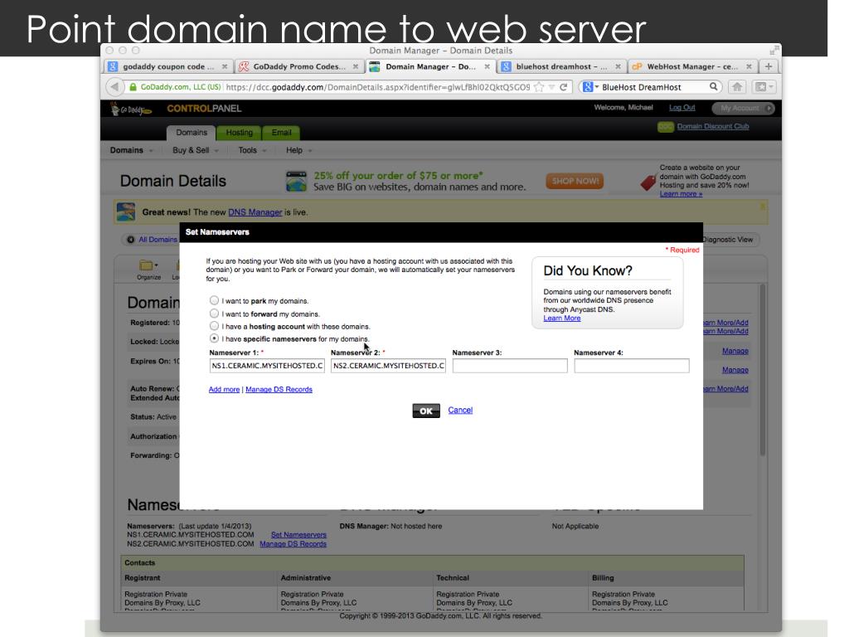Expand the Domains submenu

tap(132, 150)
